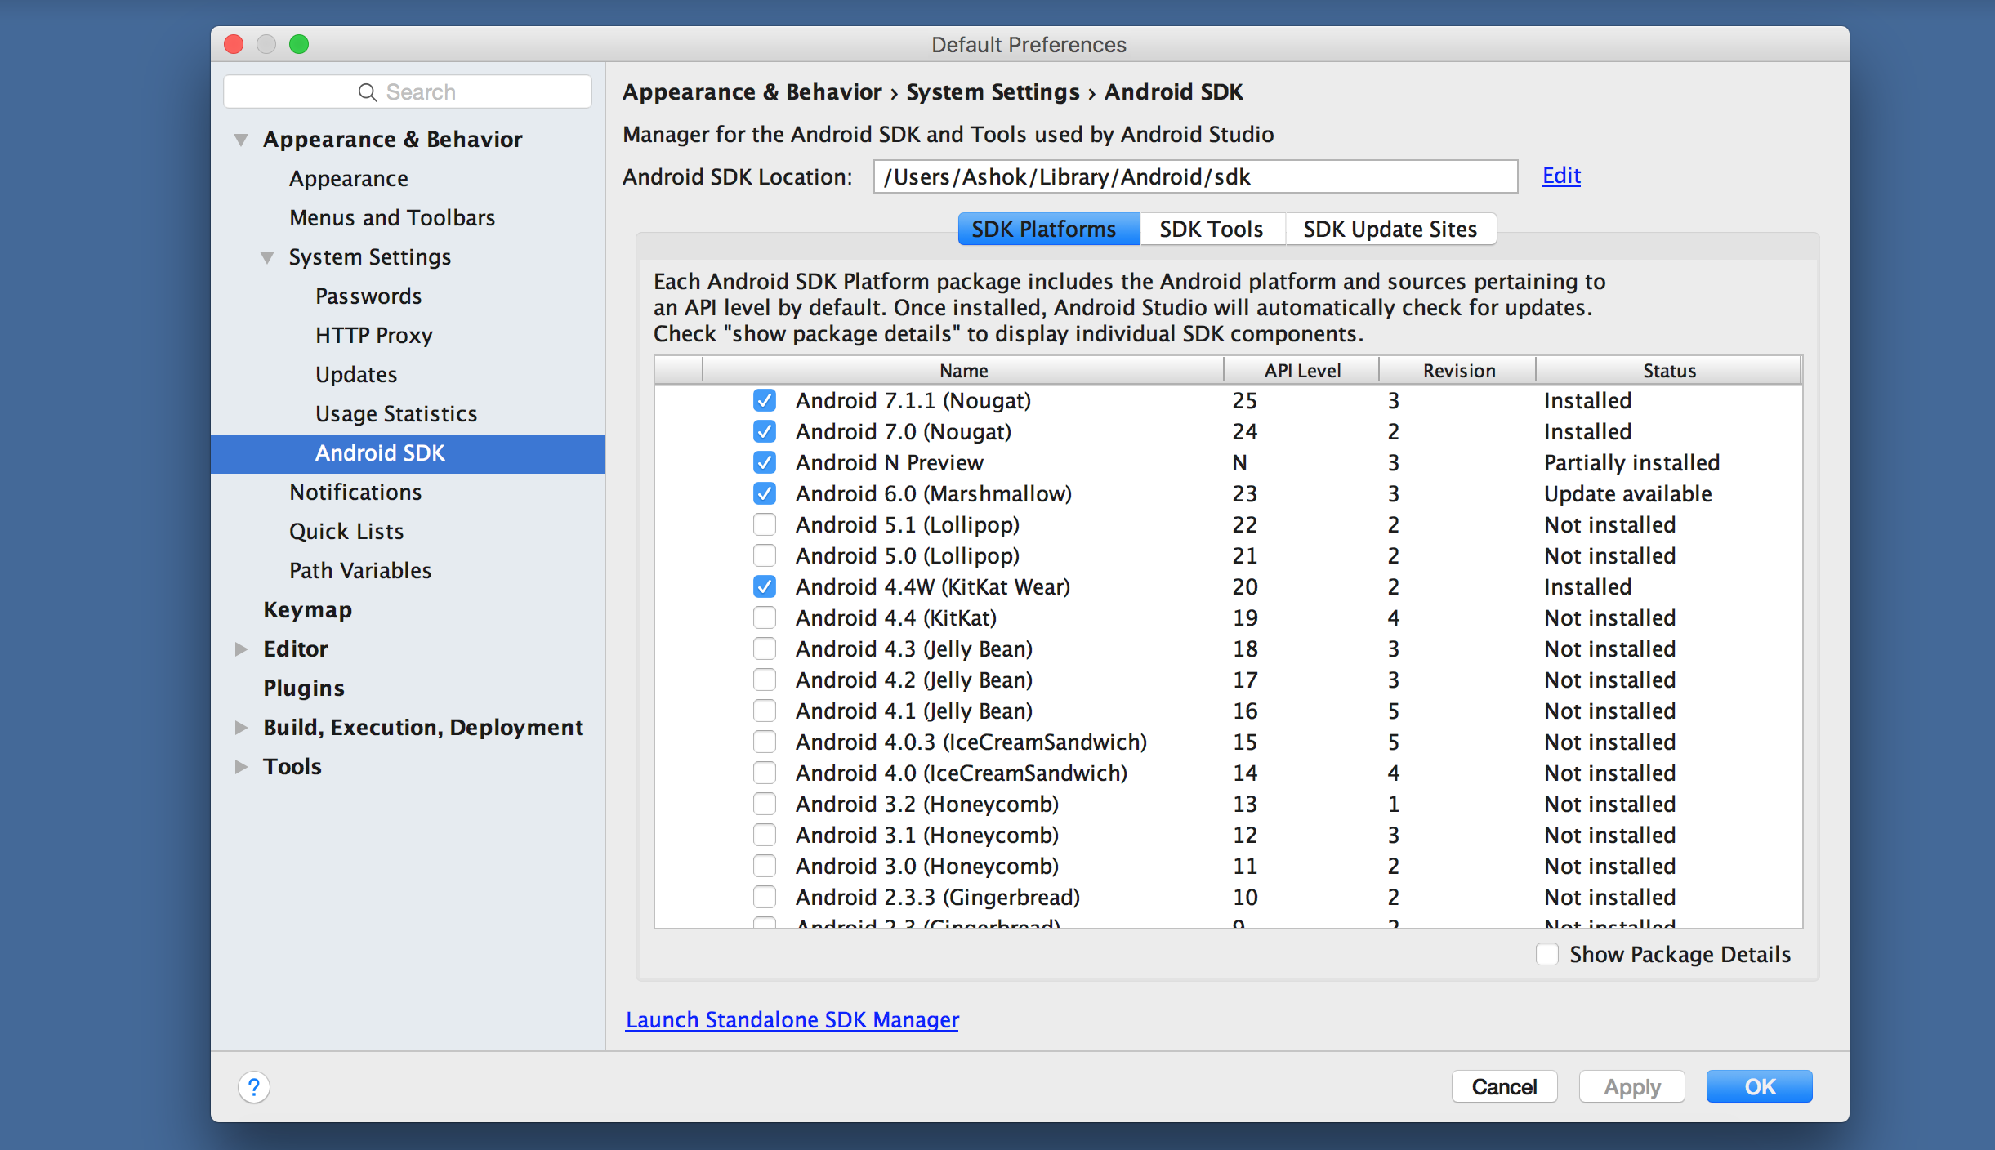Sort table by Status column header
Screen dimensions: 1995x1150
tap(1669, 371)
